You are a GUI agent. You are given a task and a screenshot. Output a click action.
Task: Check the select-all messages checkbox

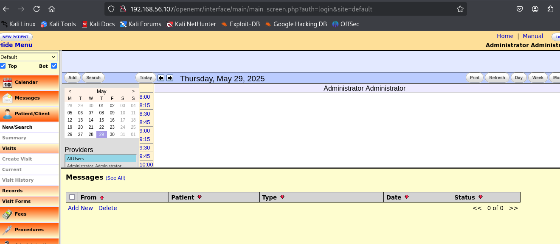(x=72, y=197)
